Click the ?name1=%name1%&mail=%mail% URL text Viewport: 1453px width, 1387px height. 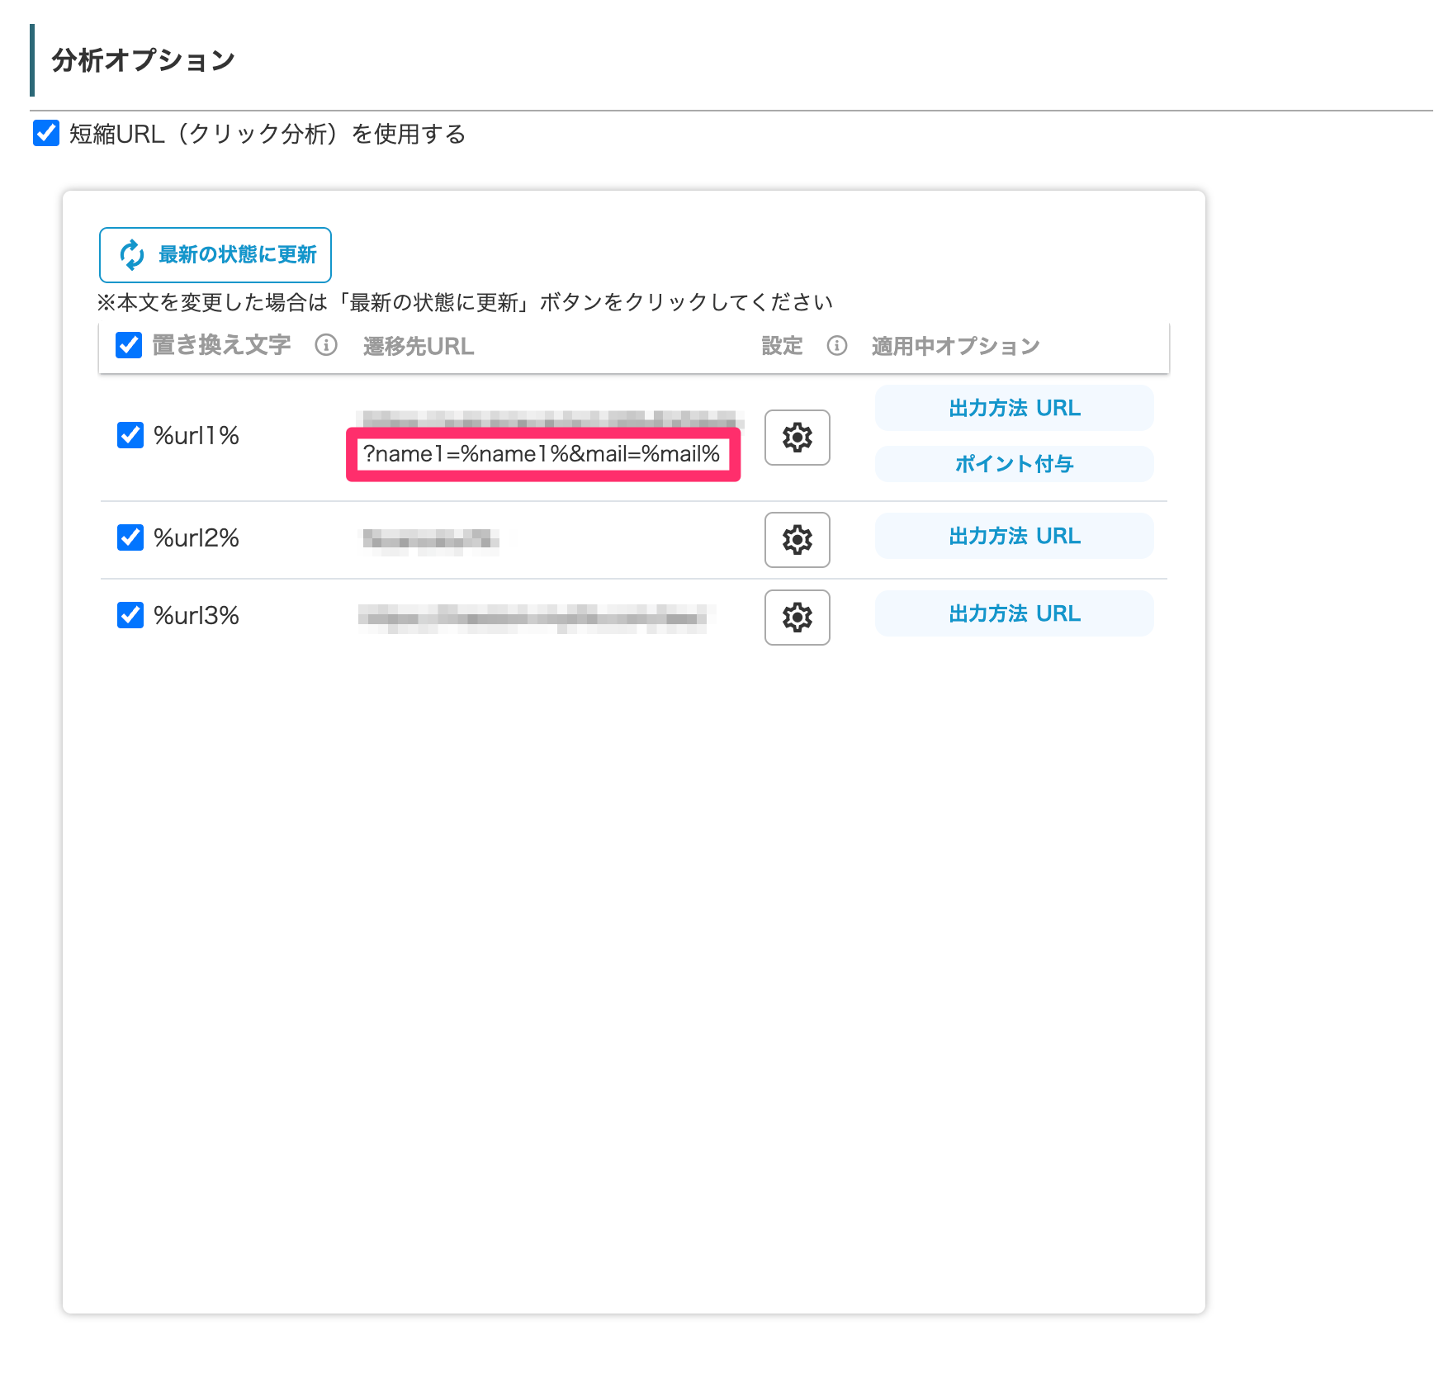[x=542, y=454]
